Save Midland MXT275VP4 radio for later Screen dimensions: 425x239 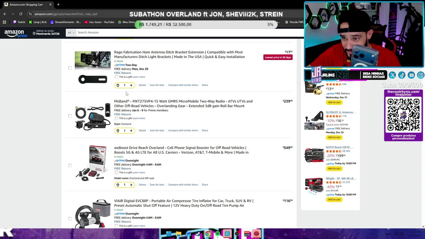pyautogui.click(x=157, y=130)
